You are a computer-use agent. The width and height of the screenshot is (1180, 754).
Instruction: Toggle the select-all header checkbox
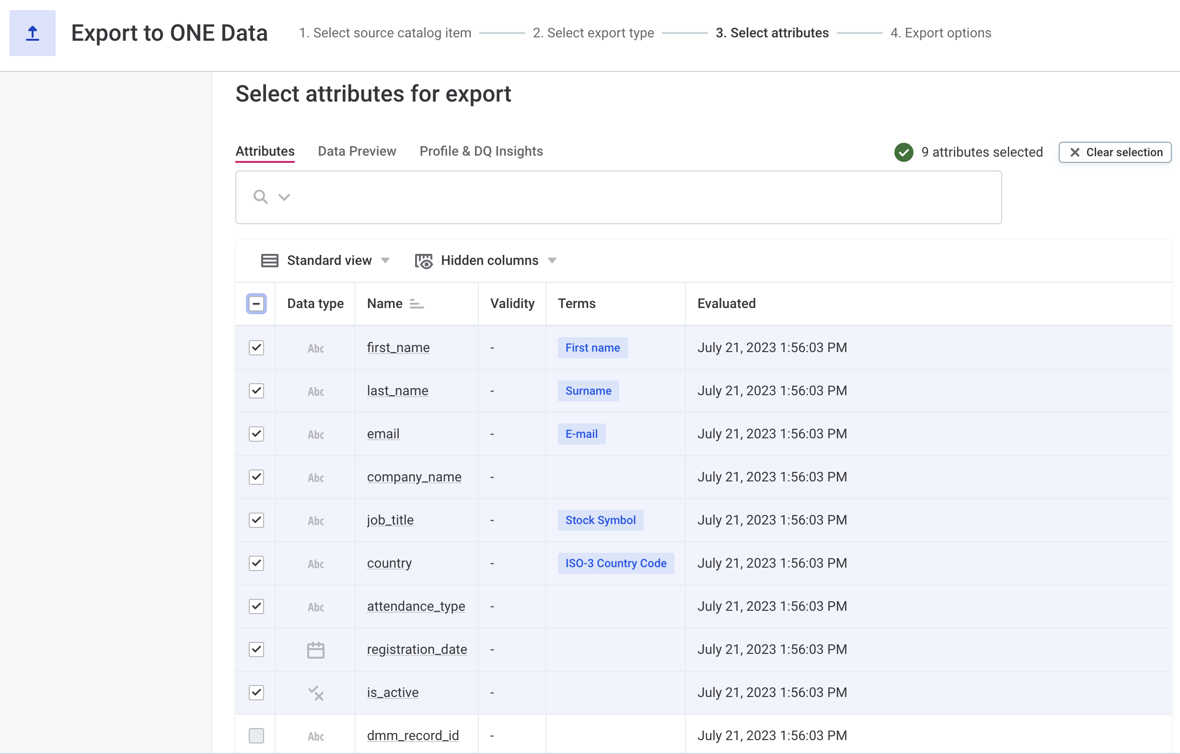(x=256, y=304)
